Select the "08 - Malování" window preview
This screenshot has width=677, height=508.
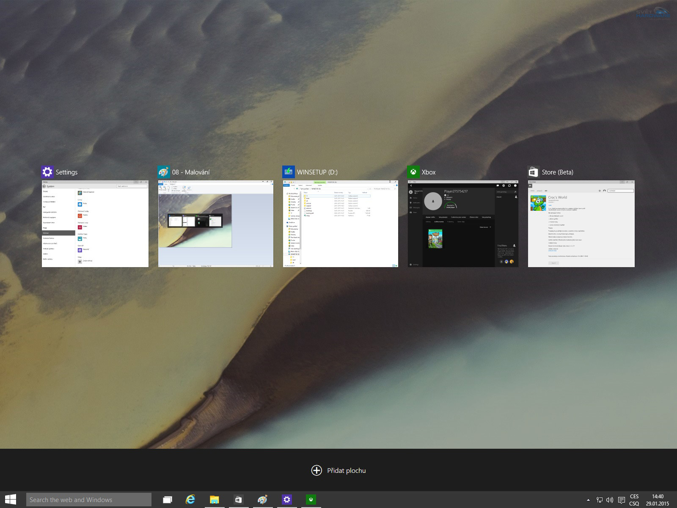click(216, 224)
